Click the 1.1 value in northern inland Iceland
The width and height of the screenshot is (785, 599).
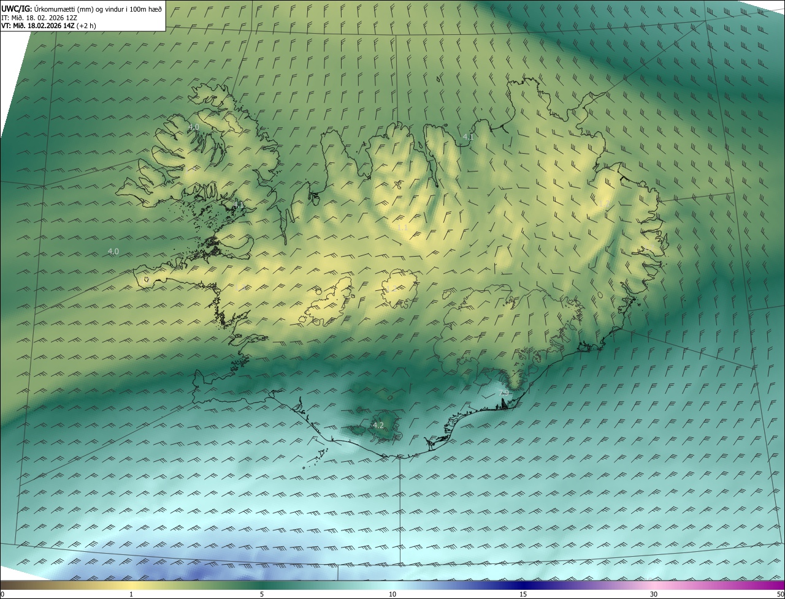click(402, 227)
